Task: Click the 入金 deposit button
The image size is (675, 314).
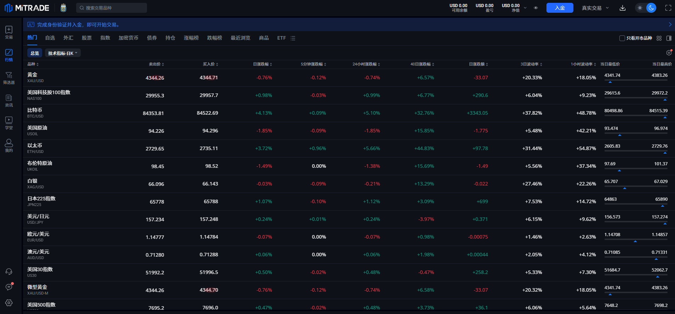Action: 560,8
